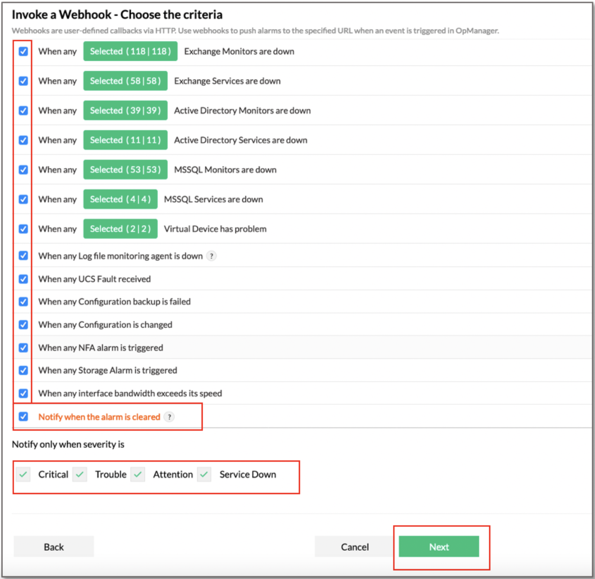Uncheck the MSSQL Services are down criterion
The height and width of the screenshot is (579, 595).
tap(23, 199)
